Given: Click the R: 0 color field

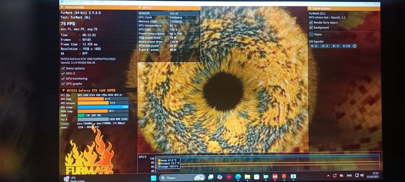Looking at the screenshot, I should click(314, 46).
